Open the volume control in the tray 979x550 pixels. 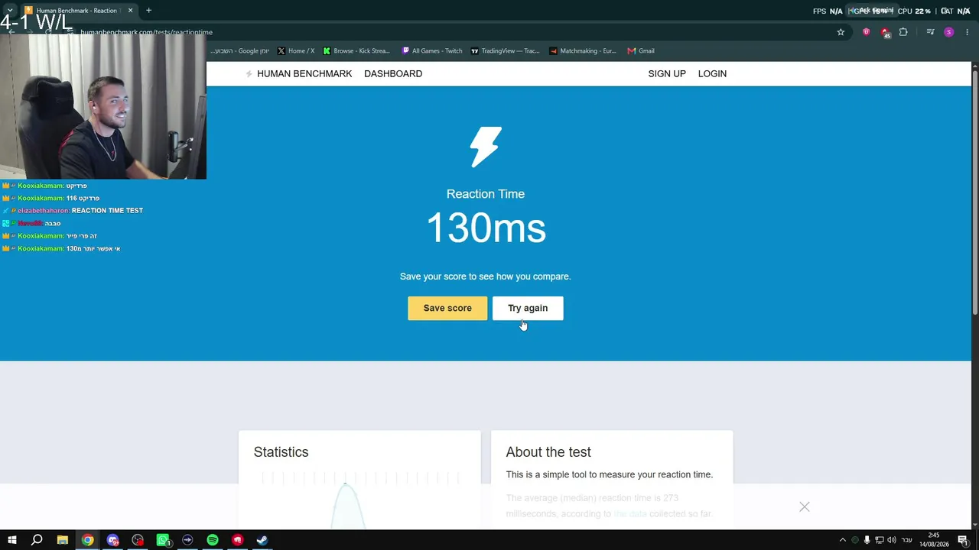tap(892, 540)
